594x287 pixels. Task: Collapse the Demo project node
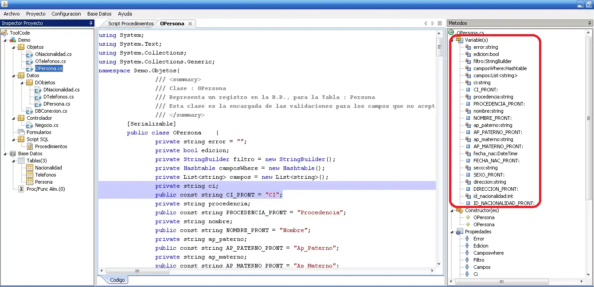6,40
